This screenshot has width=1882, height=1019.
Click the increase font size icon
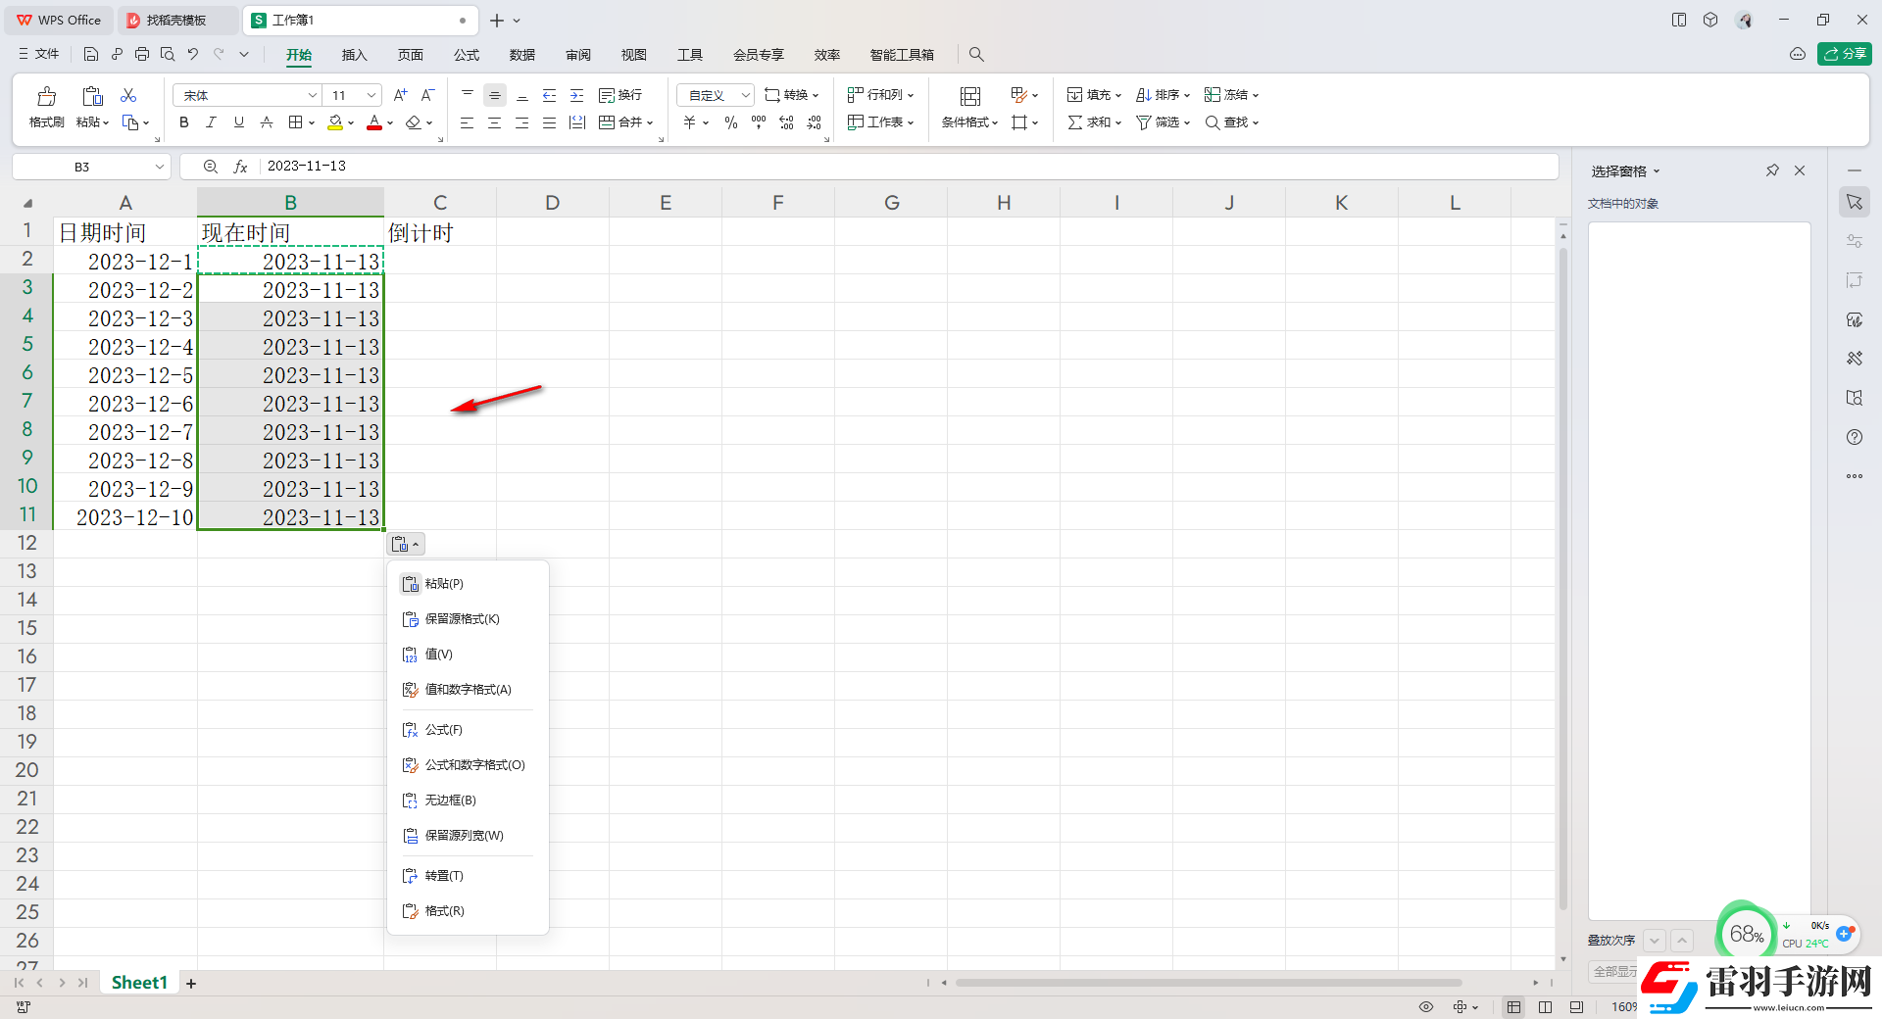(400, 95)
